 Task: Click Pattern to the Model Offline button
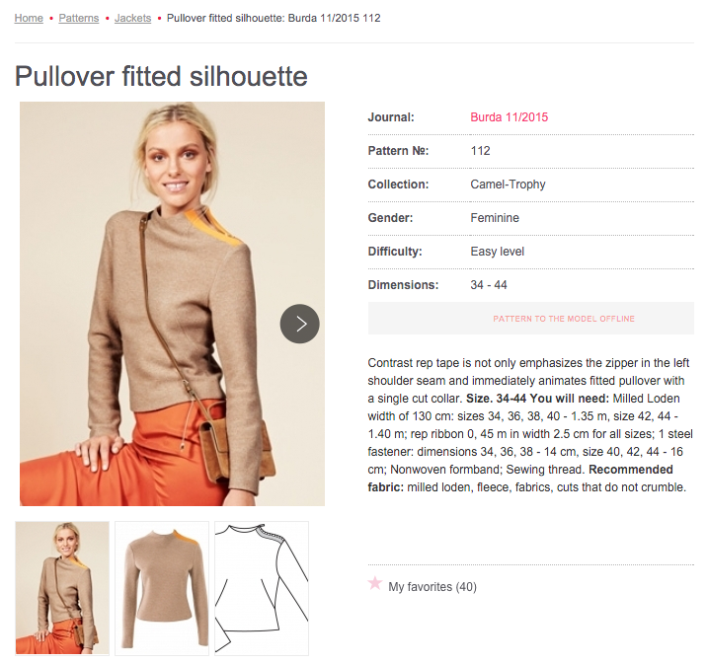click(x=531, y=319)
